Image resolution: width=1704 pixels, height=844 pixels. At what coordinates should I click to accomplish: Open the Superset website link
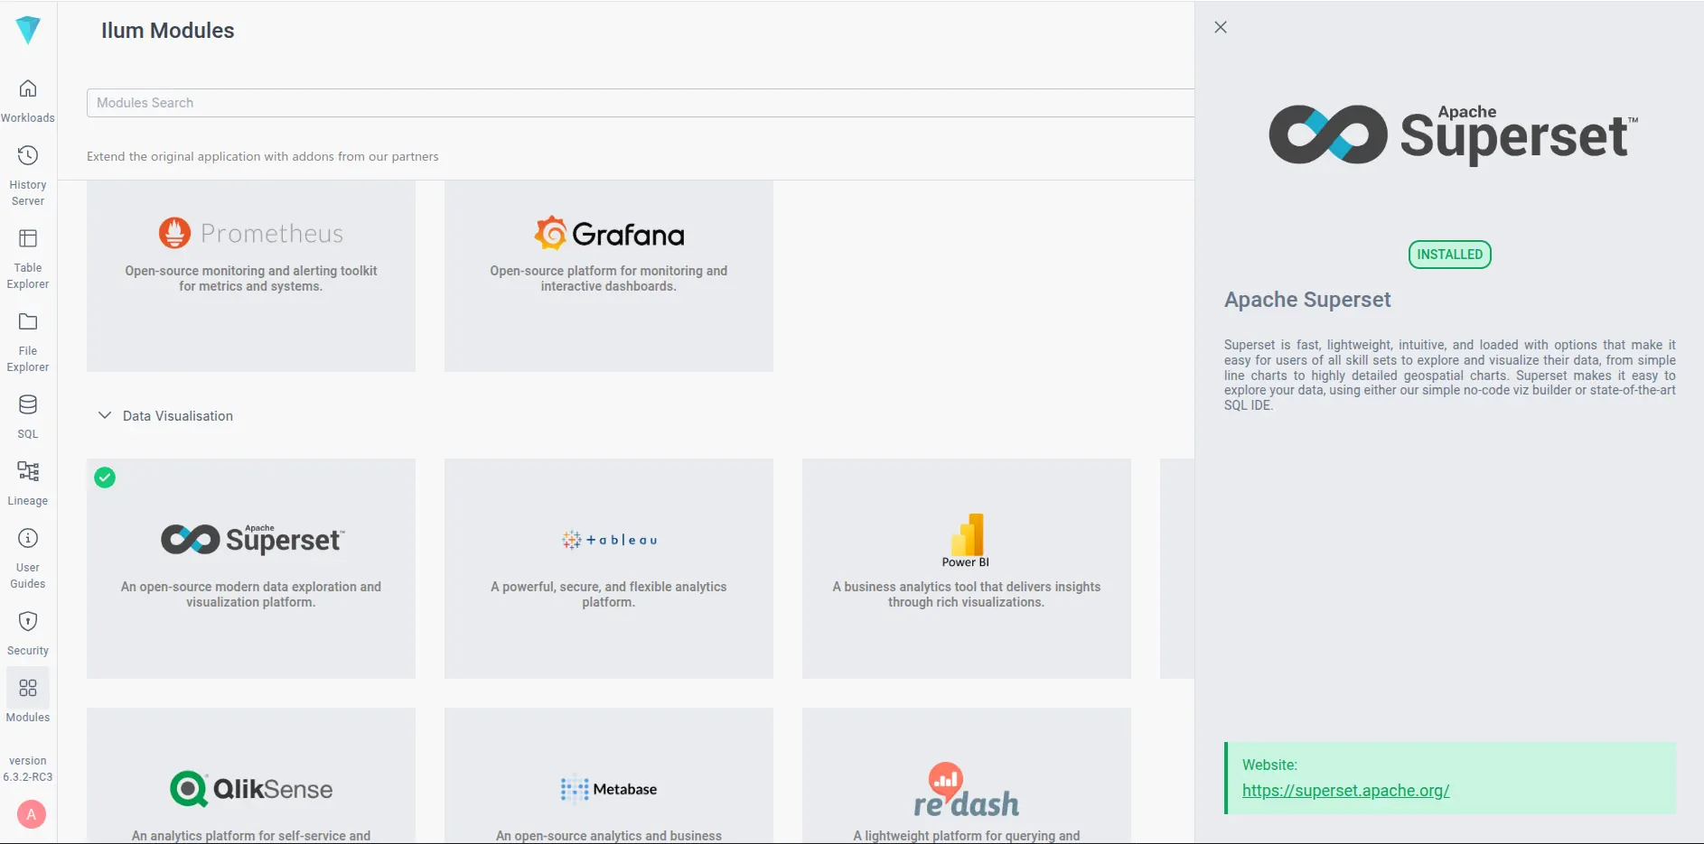coord(1345,790)
